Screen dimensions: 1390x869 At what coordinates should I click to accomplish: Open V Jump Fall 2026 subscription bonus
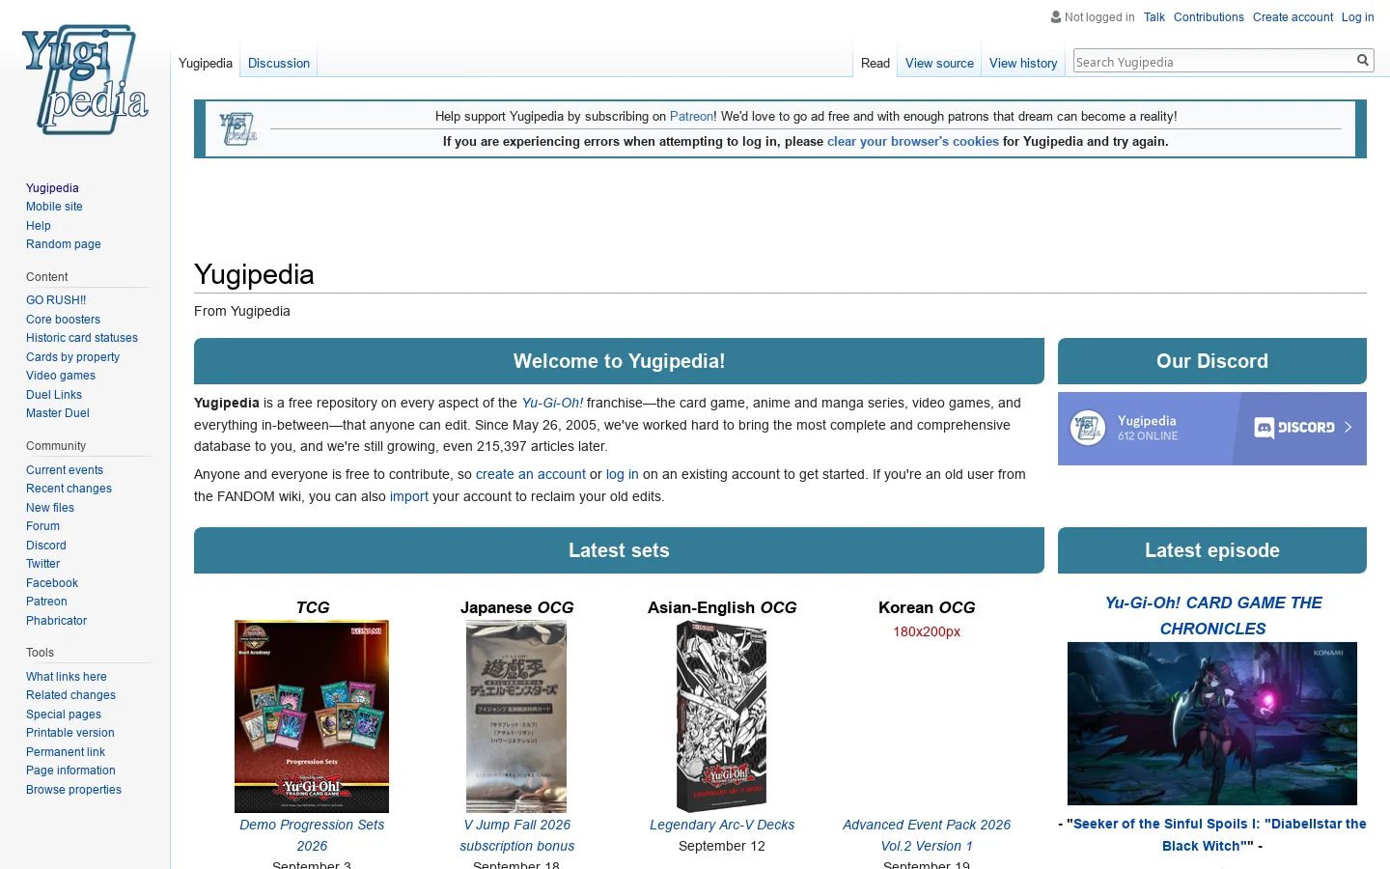(x=516, y=835)
